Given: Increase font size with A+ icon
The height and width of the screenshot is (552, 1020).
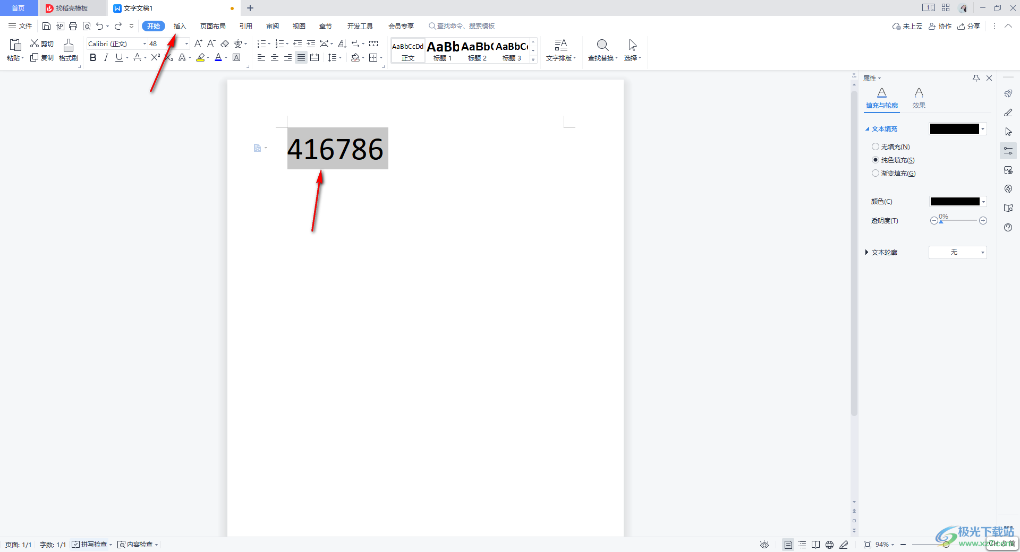Looking at the screenshot, I should [198, 44].
